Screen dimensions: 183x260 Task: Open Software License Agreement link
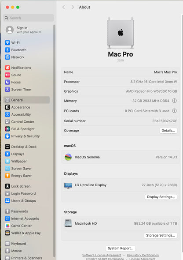102,255
